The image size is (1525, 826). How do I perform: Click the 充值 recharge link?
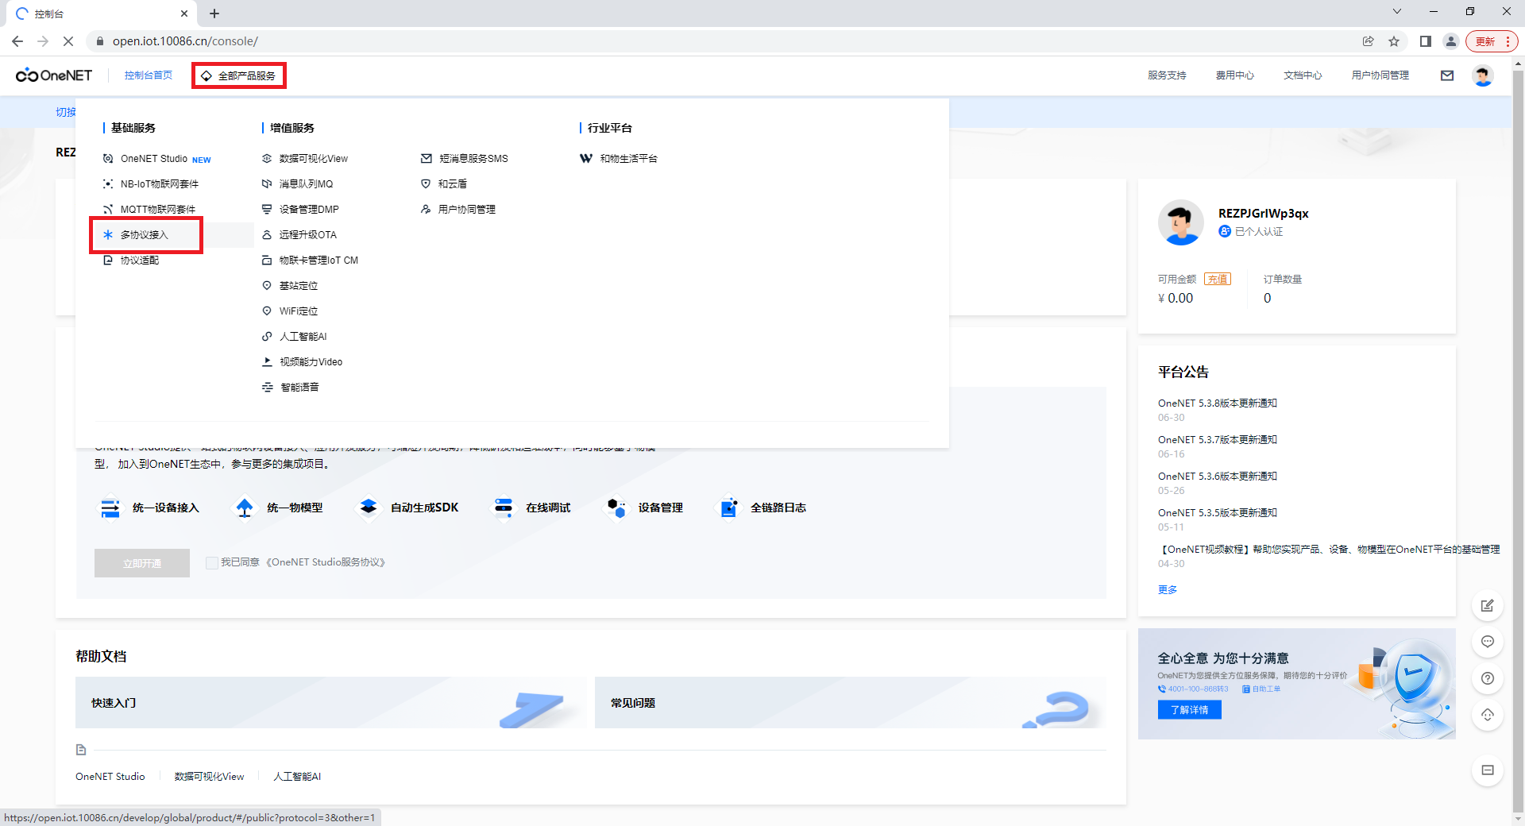(x=1217, y=279)
